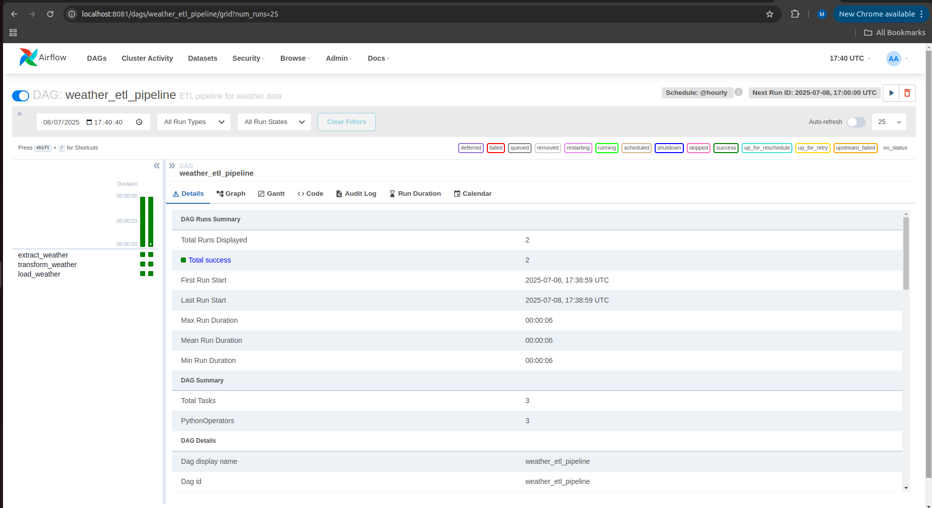
Task: Switch to the Calendar tab
Action: 473,194
